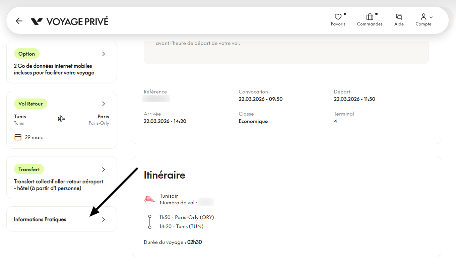Screen dimensions: 456x266
Task: Click the 'Paris-Orly' airport label in Vol Retour
Action: (x=99, y=123)
